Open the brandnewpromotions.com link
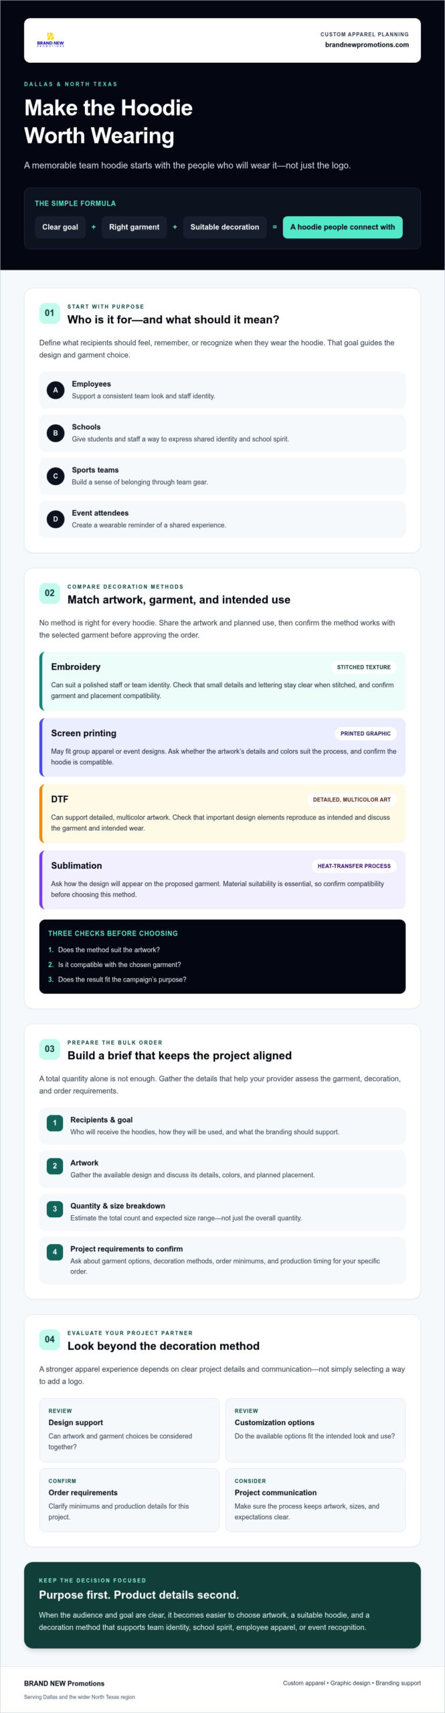This screenshot has width=445, height=1713. (x=367, y=45)
